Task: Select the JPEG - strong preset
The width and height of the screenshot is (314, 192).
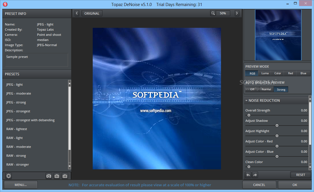Action: pos(16,102)
